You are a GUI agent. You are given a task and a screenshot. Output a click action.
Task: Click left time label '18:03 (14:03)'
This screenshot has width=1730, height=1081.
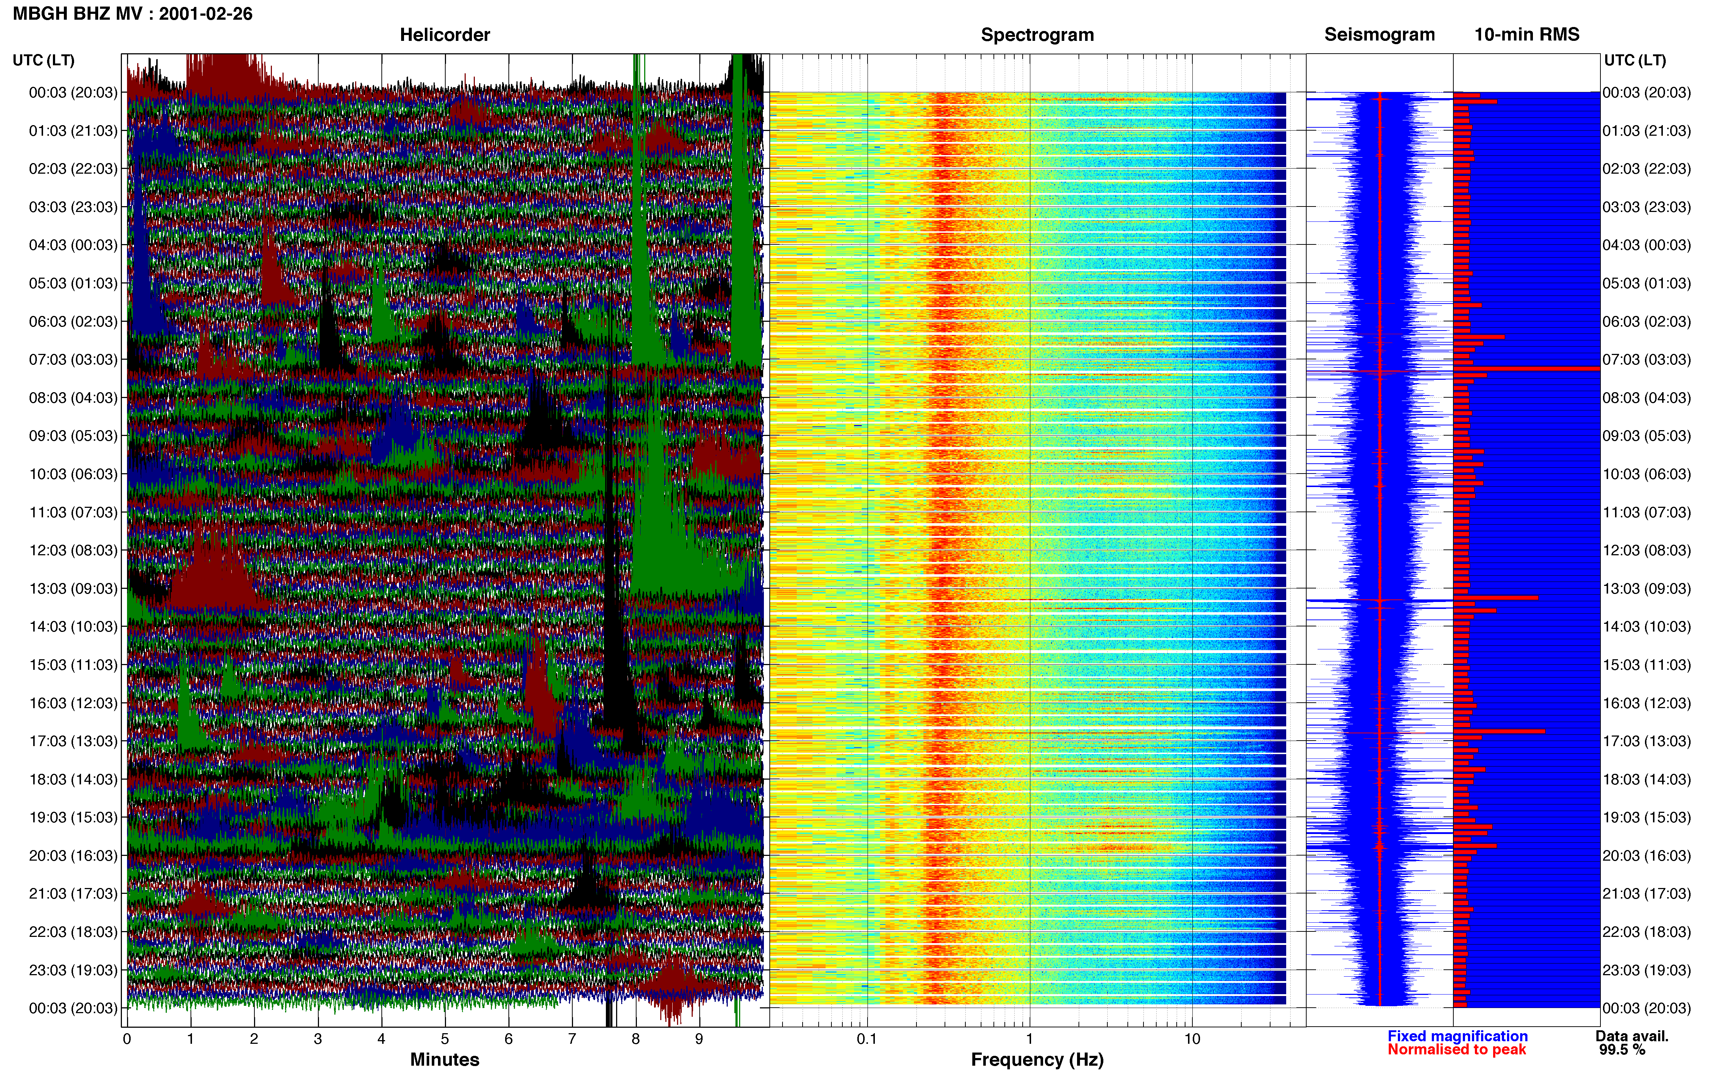pyautogui.click(x=73, y=779)
